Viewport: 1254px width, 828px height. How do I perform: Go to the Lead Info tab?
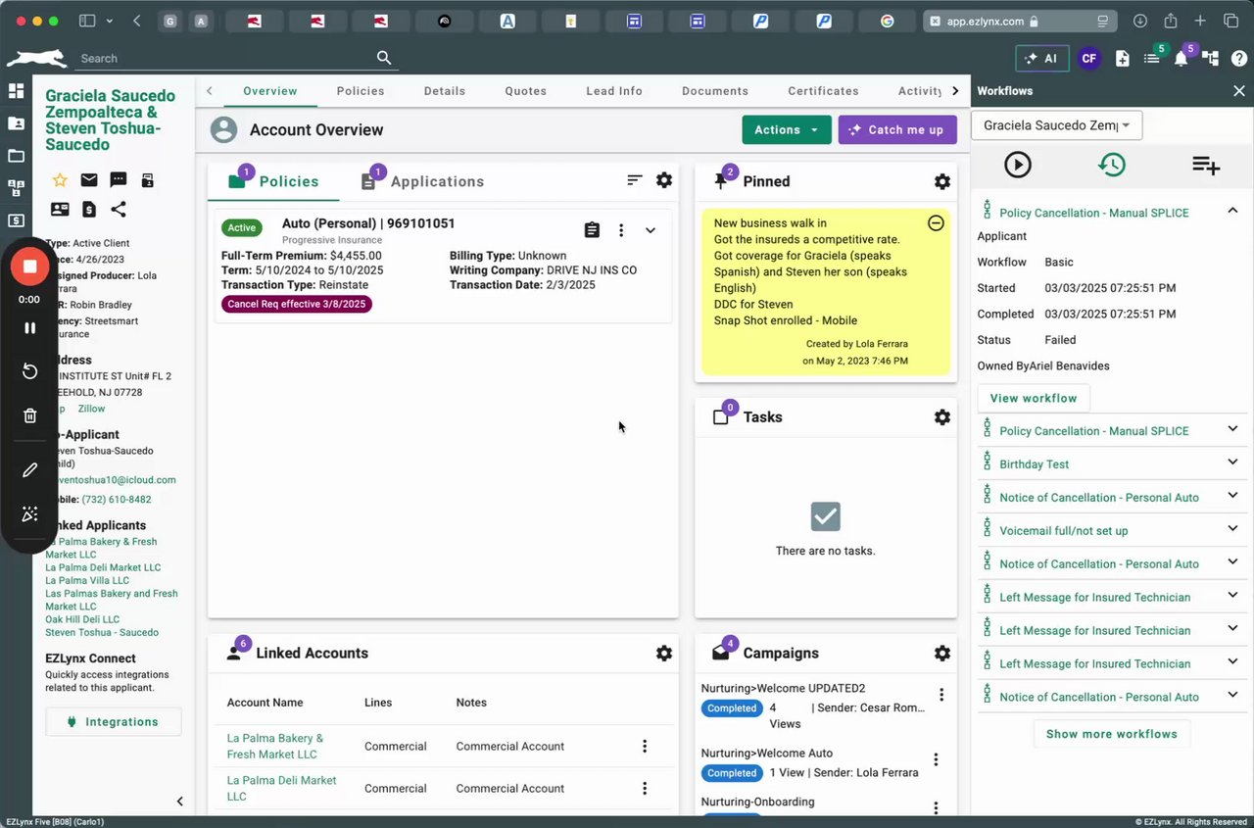(x=614, y=91)
